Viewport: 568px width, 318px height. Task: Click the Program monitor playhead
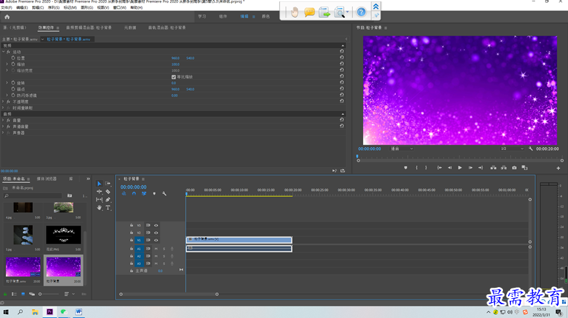[357, 156]
